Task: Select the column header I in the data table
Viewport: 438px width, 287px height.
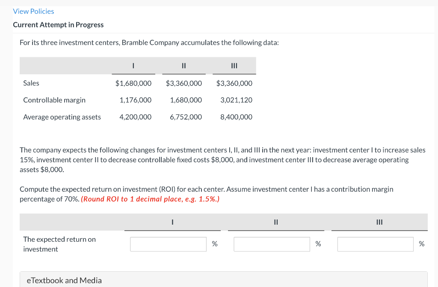Action: click(x=133, y=66)
